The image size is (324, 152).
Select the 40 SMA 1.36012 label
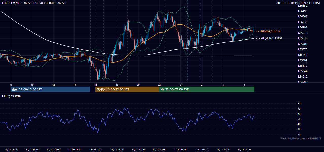click(268, 31)
